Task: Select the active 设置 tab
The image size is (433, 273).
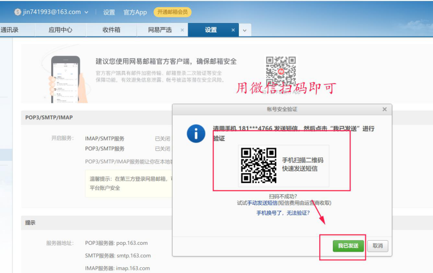Action: tap(211, 30)
